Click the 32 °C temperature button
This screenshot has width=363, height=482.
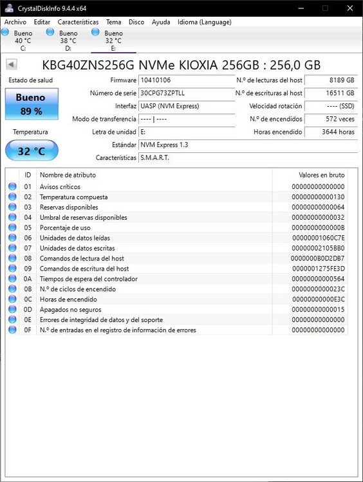click(x=32, y=150)
